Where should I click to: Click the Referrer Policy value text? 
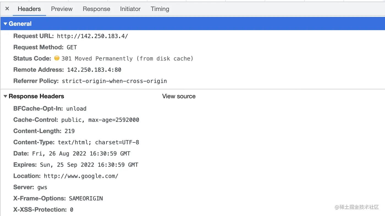click(x=114, y=81)
